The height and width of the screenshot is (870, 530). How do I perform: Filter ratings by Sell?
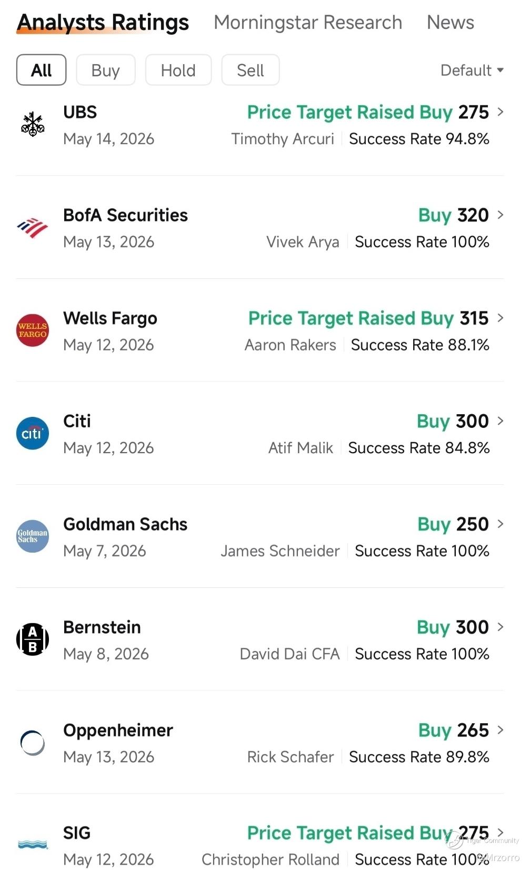pyautogui.click(x=251, y=70)
